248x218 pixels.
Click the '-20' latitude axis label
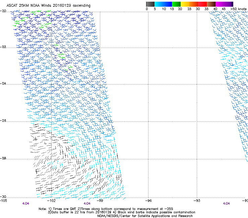[3, 11]
